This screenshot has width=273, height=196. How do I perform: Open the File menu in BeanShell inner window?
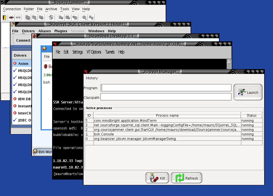tap(47, 57)
